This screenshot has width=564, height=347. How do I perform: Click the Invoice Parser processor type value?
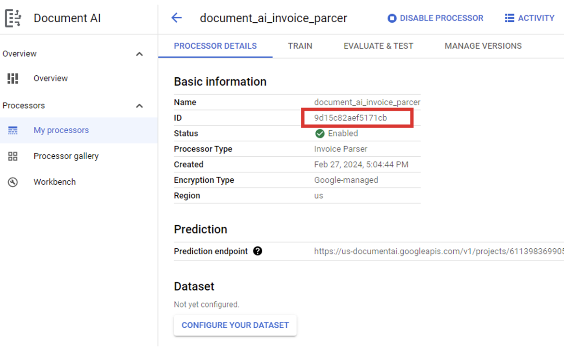pos(341,149)
